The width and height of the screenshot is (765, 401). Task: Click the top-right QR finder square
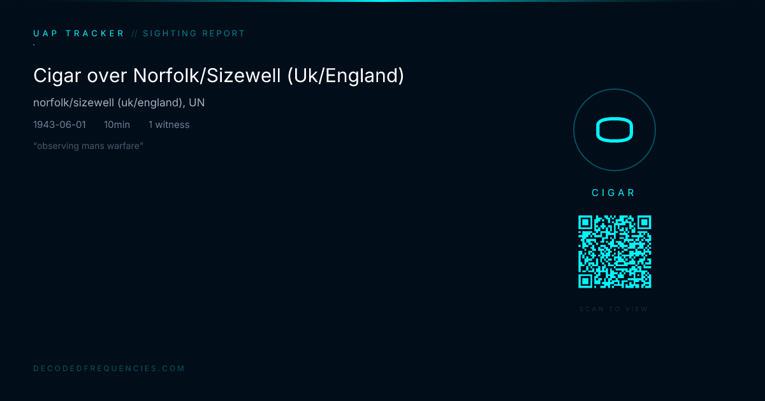click(x=644, y=223)
